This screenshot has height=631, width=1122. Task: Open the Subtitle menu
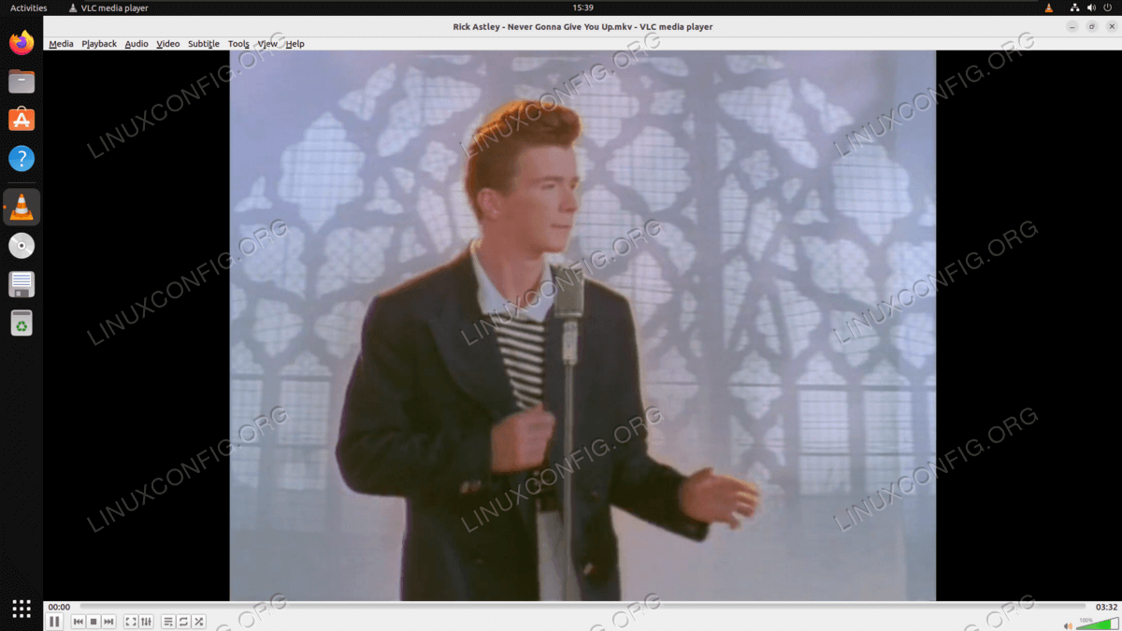click(x=204, y=44)
